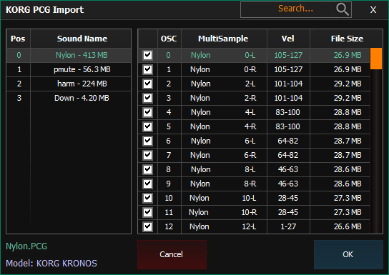The height and width of the screenshot is (275, 389).
Task: Toggle the OSC 7 Nylon 6-R checkbox
Action: point(147,155)
